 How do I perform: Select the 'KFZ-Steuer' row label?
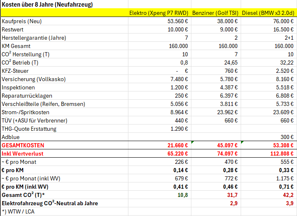(x=17, y=71)
